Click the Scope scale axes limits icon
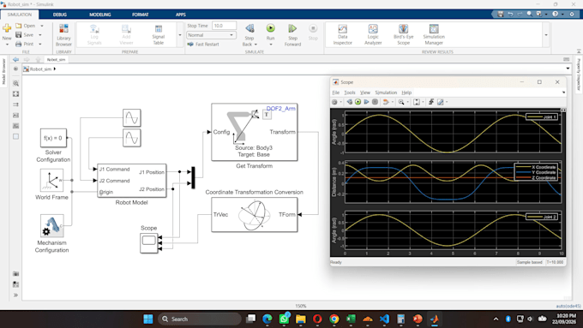This screenshot has height=328, width=583. click(x=417, y=102)
